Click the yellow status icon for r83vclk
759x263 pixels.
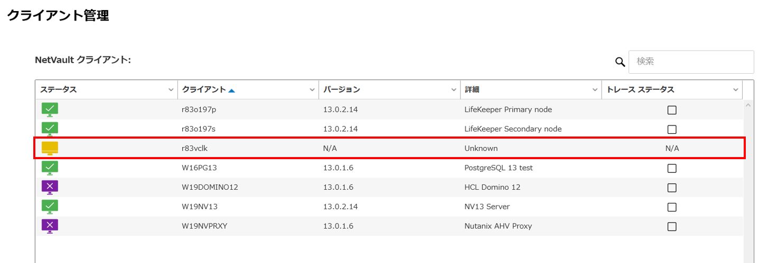(x=50, y=149)
